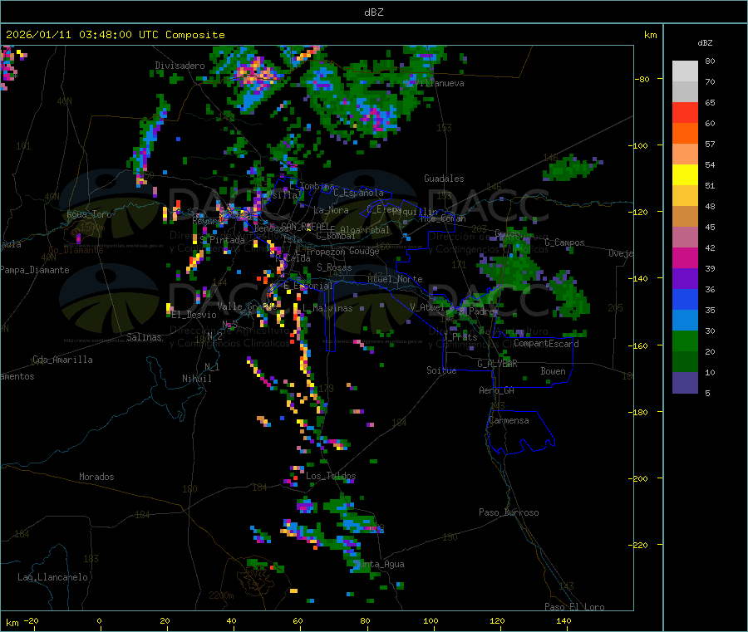
Task: Click the Agua_Toro station label
Action: click(89, 214)
